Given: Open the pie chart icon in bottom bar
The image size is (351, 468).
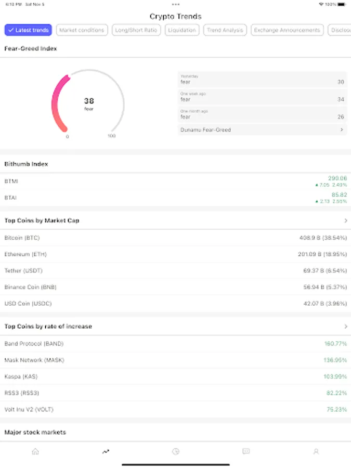Looking at the screenshot, I should pos(176,451).
